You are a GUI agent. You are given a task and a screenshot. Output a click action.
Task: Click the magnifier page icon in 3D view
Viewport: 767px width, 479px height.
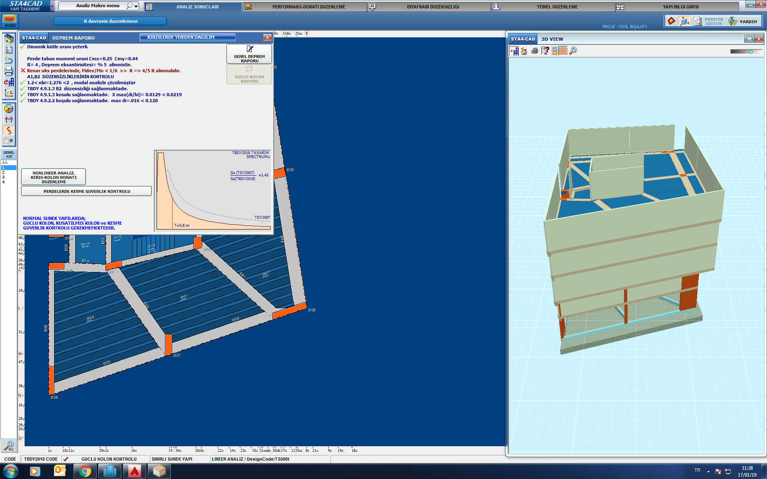(573, 51)
